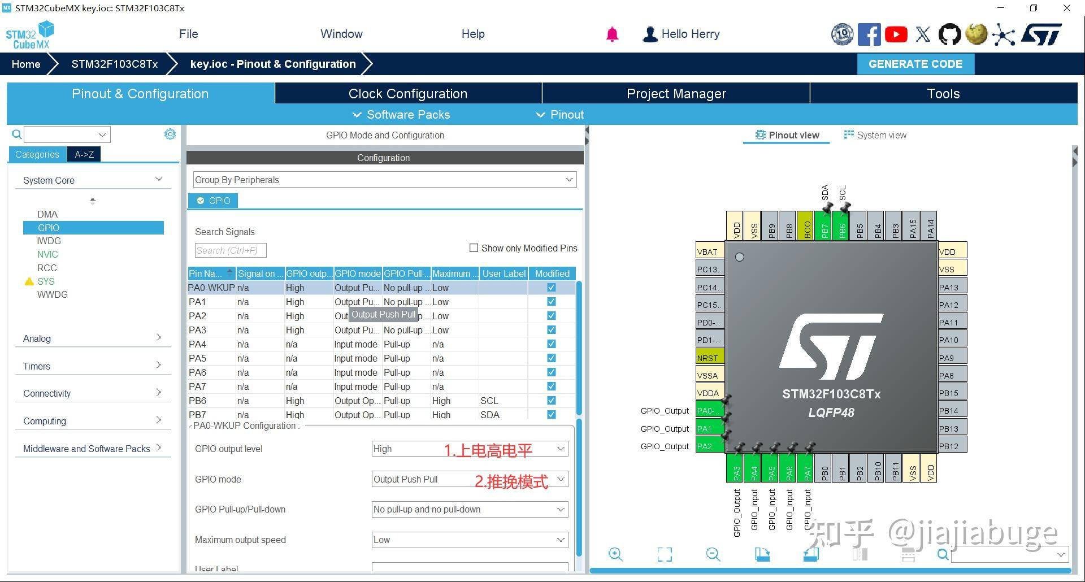Click the pinout view horizontal scrollbar
1085x582 pixels.
point(831,570)
